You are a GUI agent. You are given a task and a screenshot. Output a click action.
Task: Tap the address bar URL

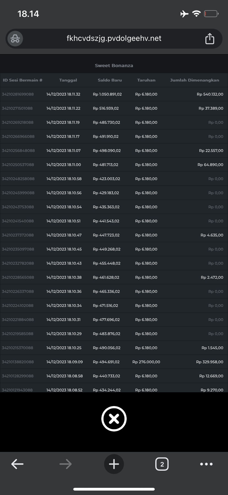[114, 38]
